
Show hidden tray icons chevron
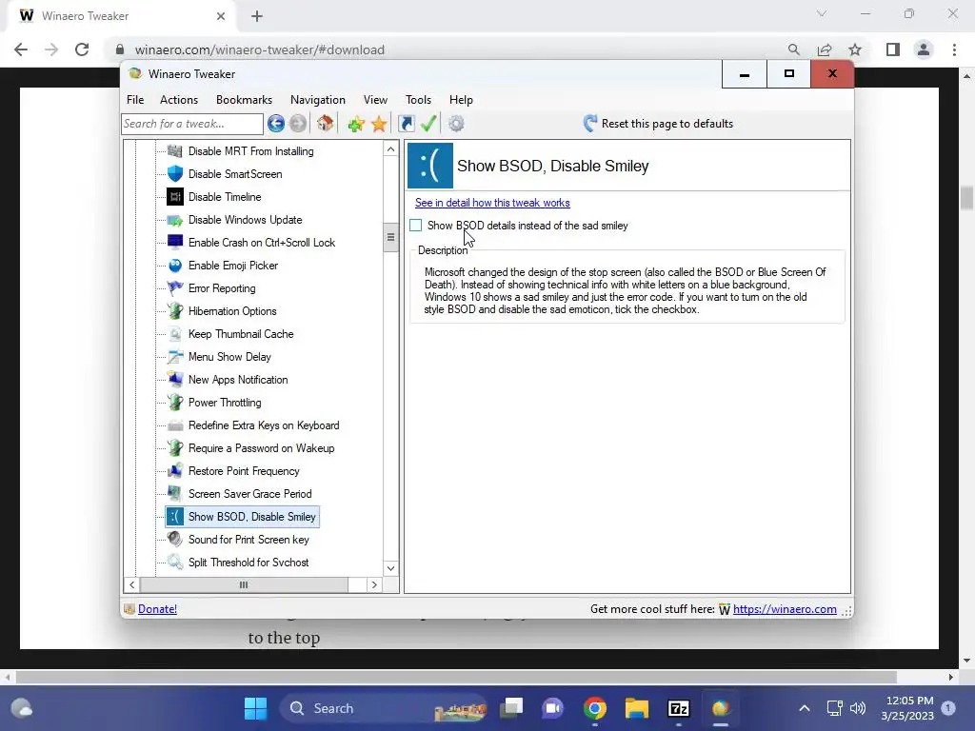[x=804, y=708]
